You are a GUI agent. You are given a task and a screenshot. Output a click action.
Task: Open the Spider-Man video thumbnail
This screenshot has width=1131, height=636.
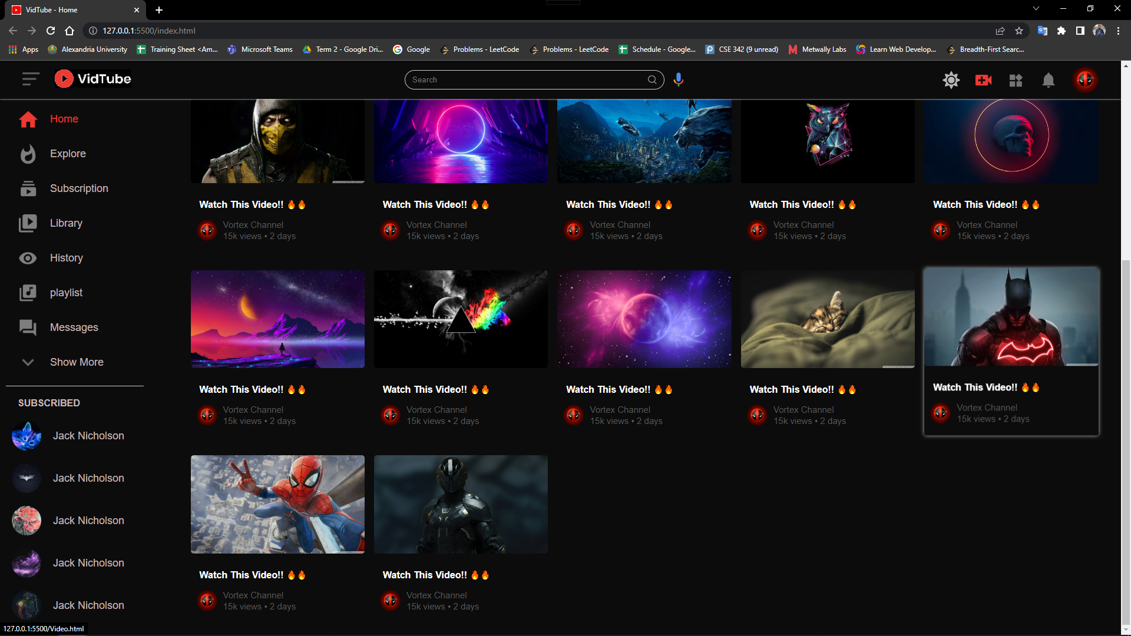pyautogui.click(x=277, y=504)
